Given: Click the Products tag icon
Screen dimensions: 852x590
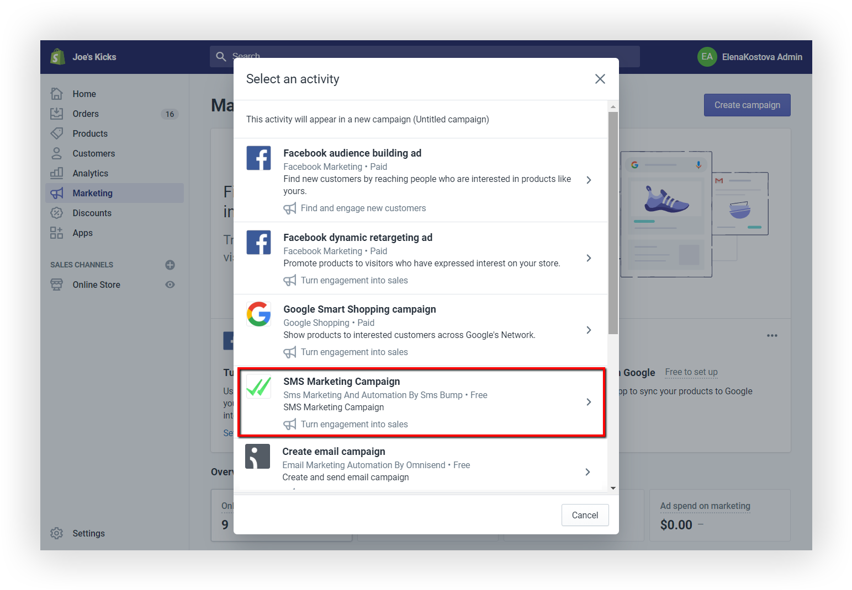Looking at the screenshot, I should coord(56,133).
